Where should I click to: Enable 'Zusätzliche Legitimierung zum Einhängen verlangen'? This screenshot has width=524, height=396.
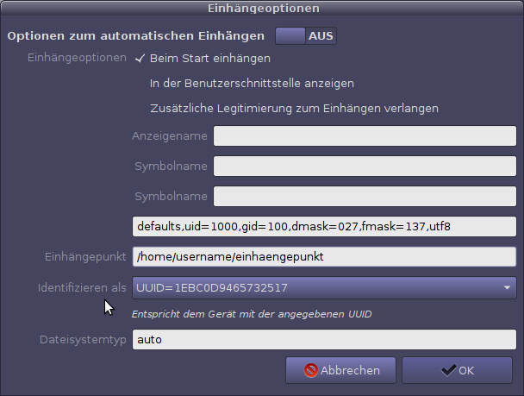click(294, 109)
